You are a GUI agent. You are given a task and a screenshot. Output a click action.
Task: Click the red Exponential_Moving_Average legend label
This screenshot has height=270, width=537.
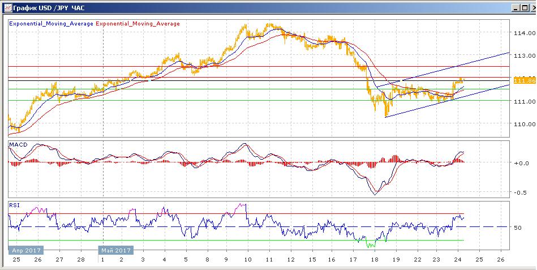click(138, 24)
